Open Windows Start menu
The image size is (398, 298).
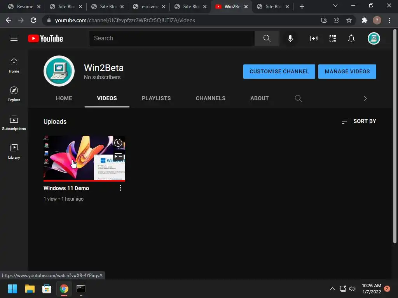(12, 289)
